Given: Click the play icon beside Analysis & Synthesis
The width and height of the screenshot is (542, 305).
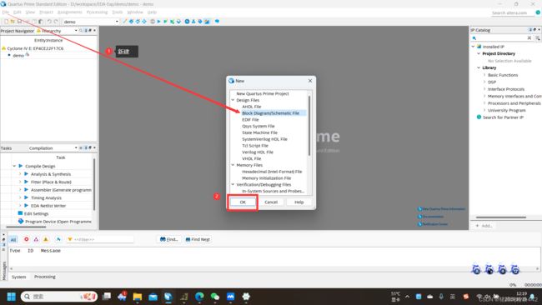Looking at the screenshot, I should (27, 173).
